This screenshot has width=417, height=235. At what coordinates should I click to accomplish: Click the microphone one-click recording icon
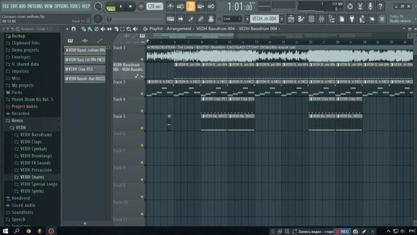[370, 6]
